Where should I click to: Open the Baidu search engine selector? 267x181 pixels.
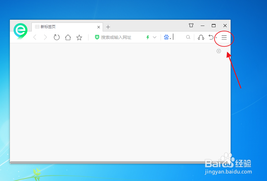coord(167,37)
